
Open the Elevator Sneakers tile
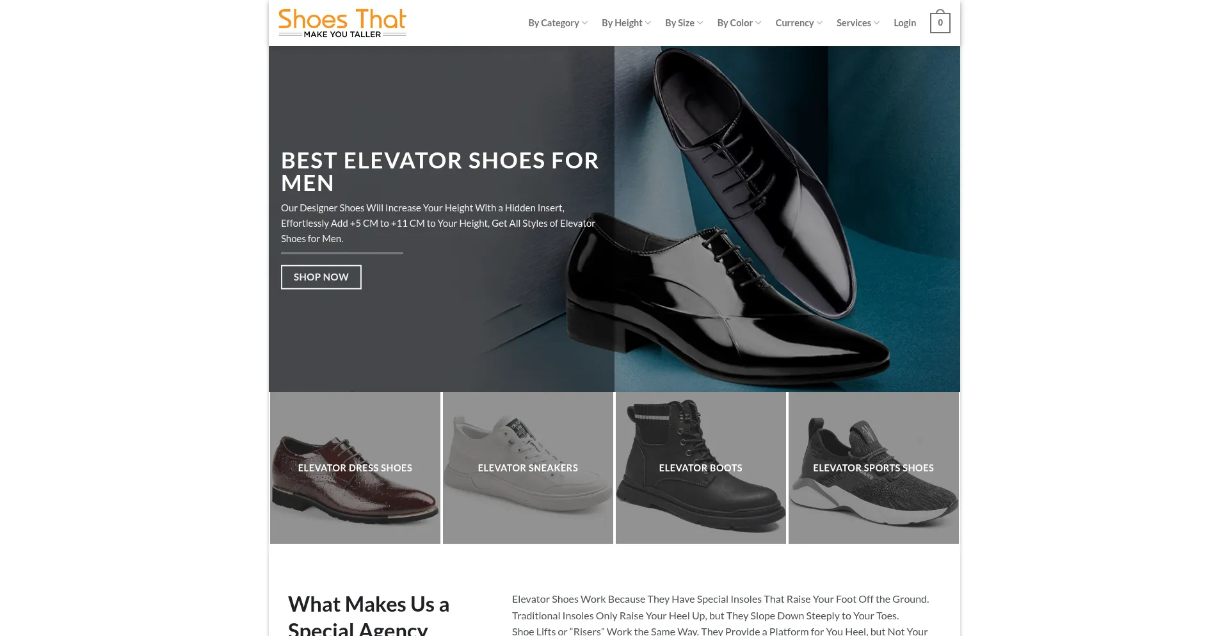click(x=528, y=468)
